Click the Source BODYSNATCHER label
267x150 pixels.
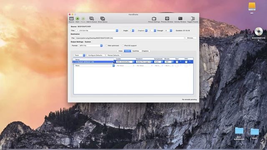(81, 27)
